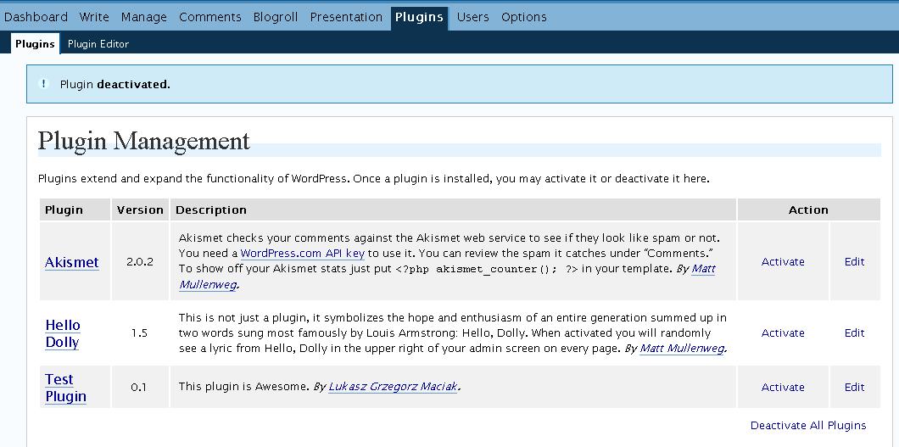The width and height of the screenshot is (899, 447).
Task: Open the Presentation menu
Action: [x=346, y=17]
